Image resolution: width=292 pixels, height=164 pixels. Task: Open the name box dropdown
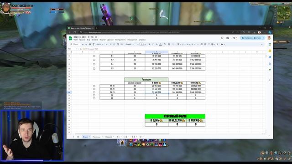(x=77, y=49)
